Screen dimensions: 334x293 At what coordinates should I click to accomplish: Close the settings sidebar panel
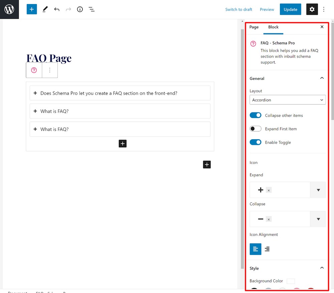[322, 27]
